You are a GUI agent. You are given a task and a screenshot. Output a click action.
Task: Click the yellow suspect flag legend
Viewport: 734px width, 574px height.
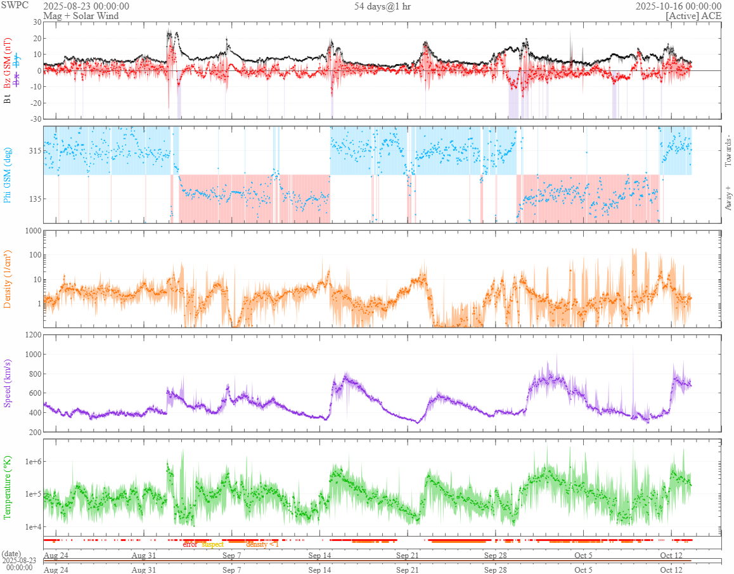tap(212, 544)
